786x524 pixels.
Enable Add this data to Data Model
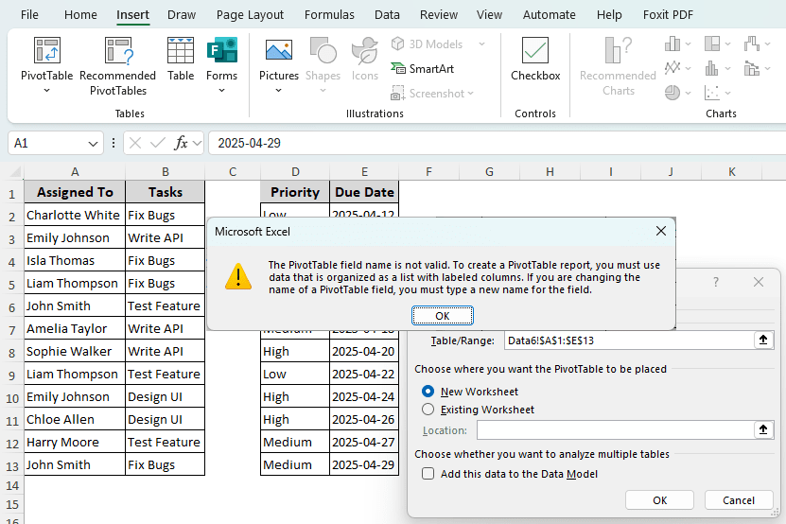click(x=428, y=474)
